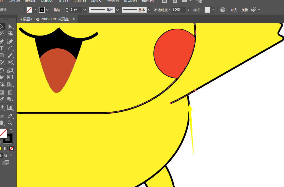Select the Type tool
Viewport: 284px width, 187px height.
[x=2, y=49]
